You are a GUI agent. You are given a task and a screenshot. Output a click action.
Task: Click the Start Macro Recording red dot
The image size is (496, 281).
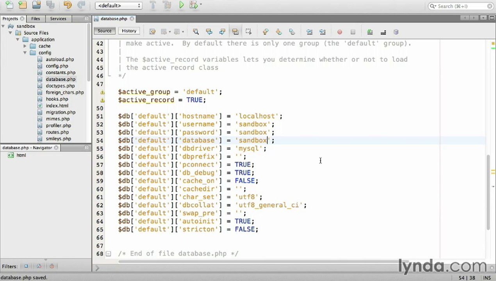[339, 32]
